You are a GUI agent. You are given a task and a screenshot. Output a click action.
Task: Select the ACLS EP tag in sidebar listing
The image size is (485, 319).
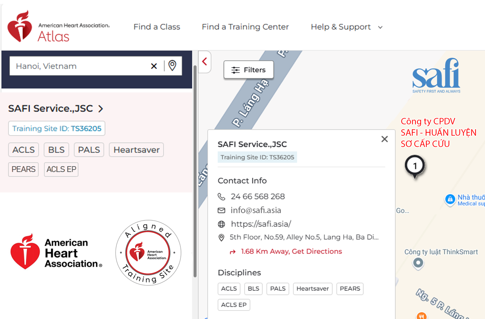point(61,169)
